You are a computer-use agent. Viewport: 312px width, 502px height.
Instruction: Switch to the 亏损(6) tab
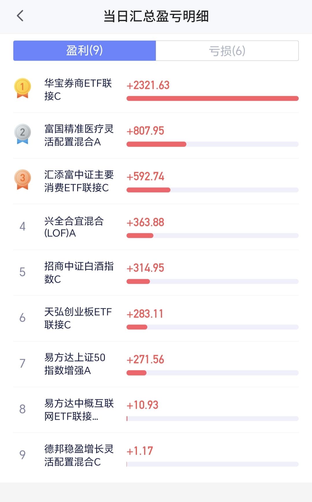(227, 51)
